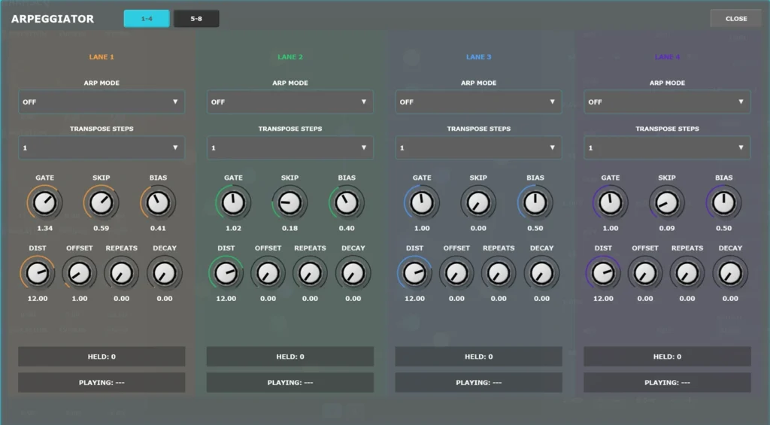Click Lane 3 HELD: 0 status bar

tap(479, 357)
